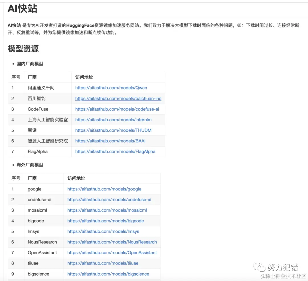Click the 模型资源 section heading

23,49
